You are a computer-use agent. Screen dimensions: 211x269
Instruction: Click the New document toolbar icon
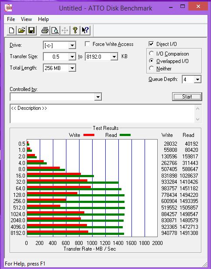(12, 31)
